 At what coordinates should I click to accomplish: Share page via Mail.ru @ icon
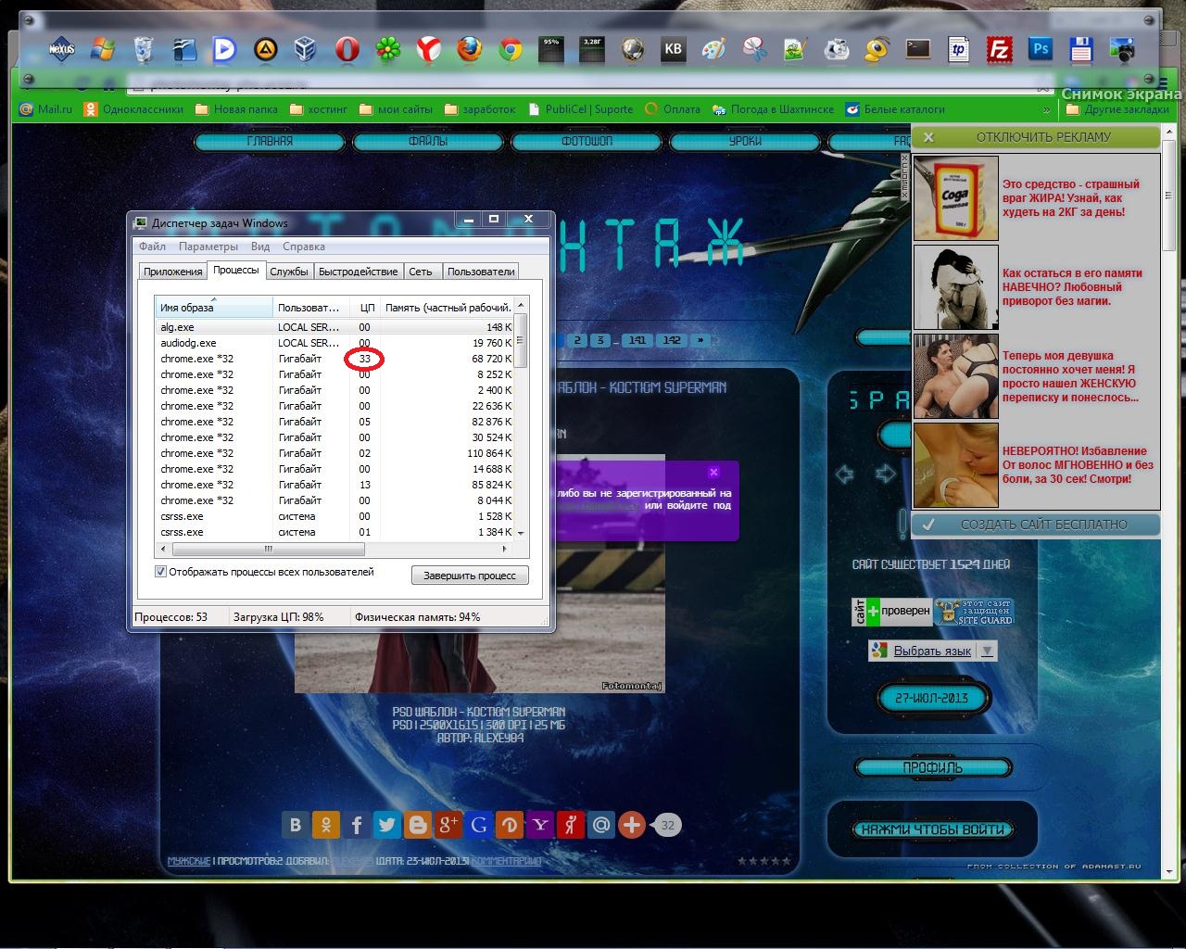pyautogui.click(x=601, y=824)
